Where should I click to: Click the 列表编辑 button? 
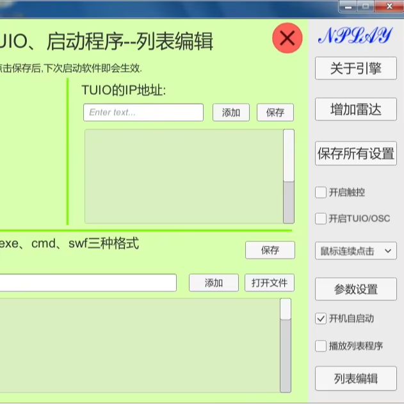356,378
